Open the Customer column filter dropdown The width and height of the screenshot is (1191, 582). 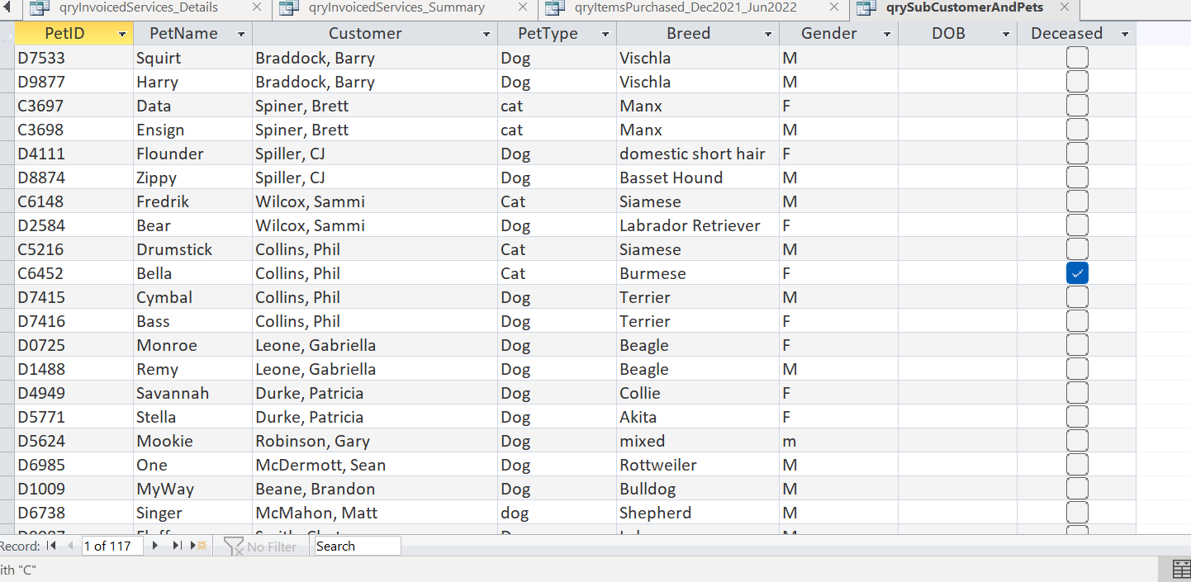click(x=485, y=33)
